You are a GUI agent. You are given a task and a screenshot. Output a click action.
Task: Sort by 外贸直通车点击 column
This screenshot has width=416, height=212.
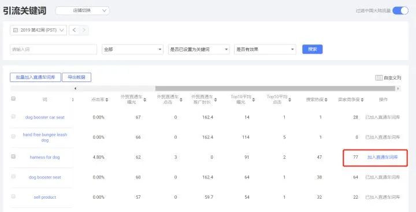coord(181,100)
